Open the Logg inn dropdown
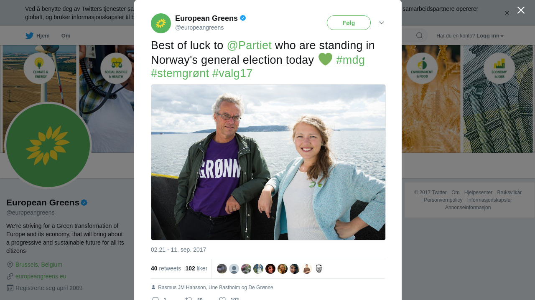 point(490,36)
